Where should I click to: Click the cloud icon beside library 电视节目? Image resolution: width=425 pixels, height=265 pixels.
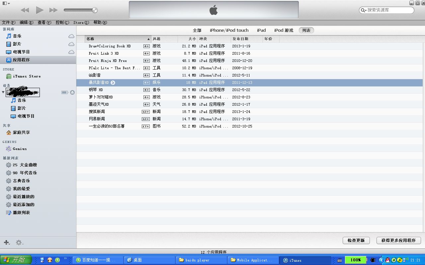click(71, 52)
